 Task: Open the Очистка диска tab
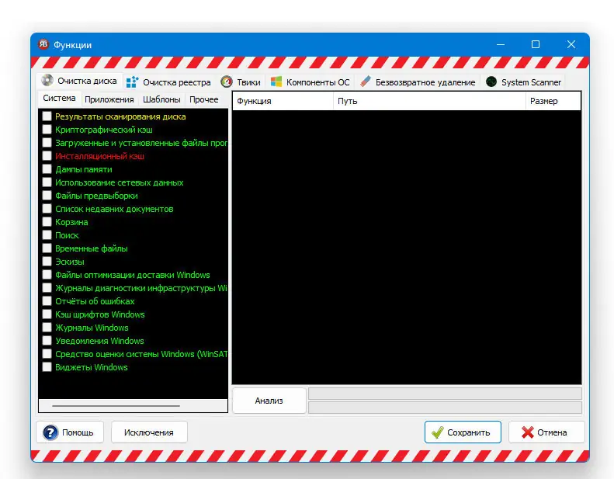pos(80,81)
